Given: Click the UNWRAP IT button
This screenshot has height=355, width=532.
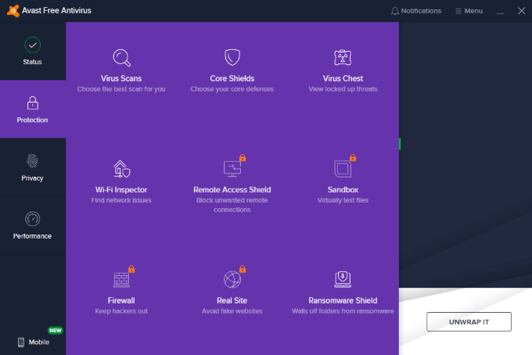Looking at the screenshot, I should (469, 322).
